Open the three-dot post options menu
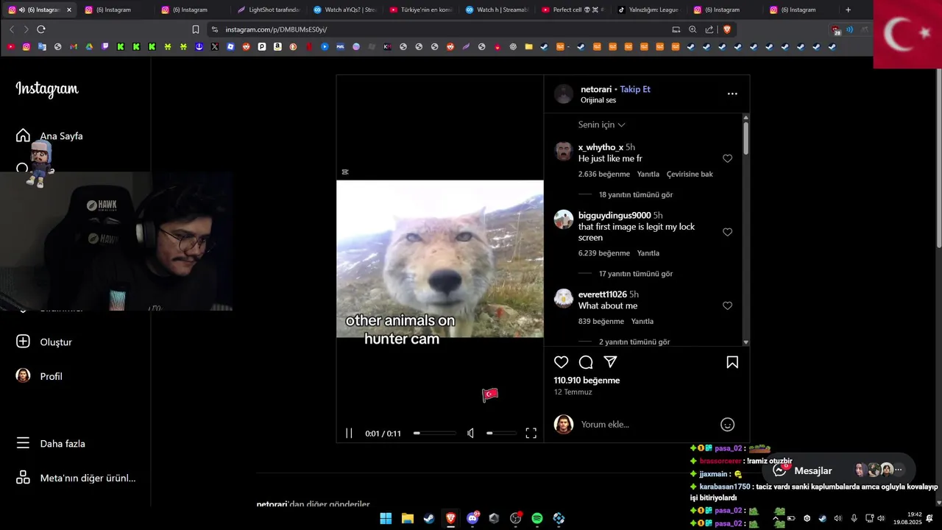This screenshot has height=530, width=942. (x=732, y=93)
